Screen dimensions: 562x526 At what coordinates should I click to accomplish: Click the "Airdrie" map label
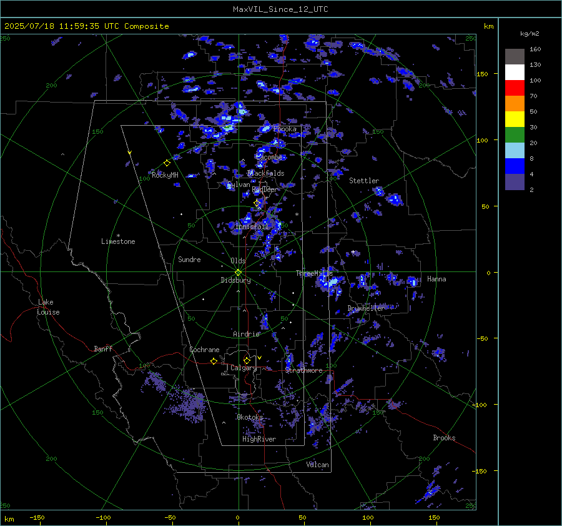click(246, 334)
